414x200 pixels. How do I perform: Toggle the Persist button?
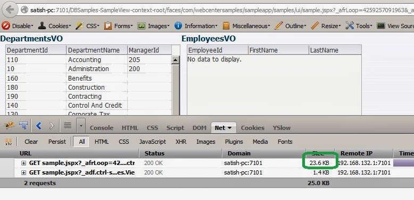[57, 142]
